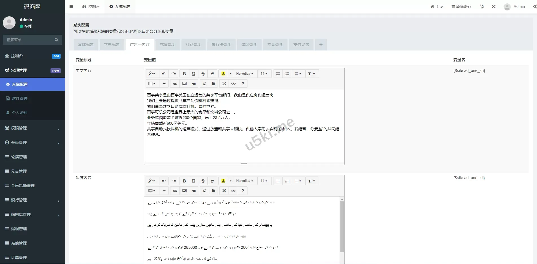Toggle code view in the Indian content editor
537x264 pixels.
click(233, 191)
